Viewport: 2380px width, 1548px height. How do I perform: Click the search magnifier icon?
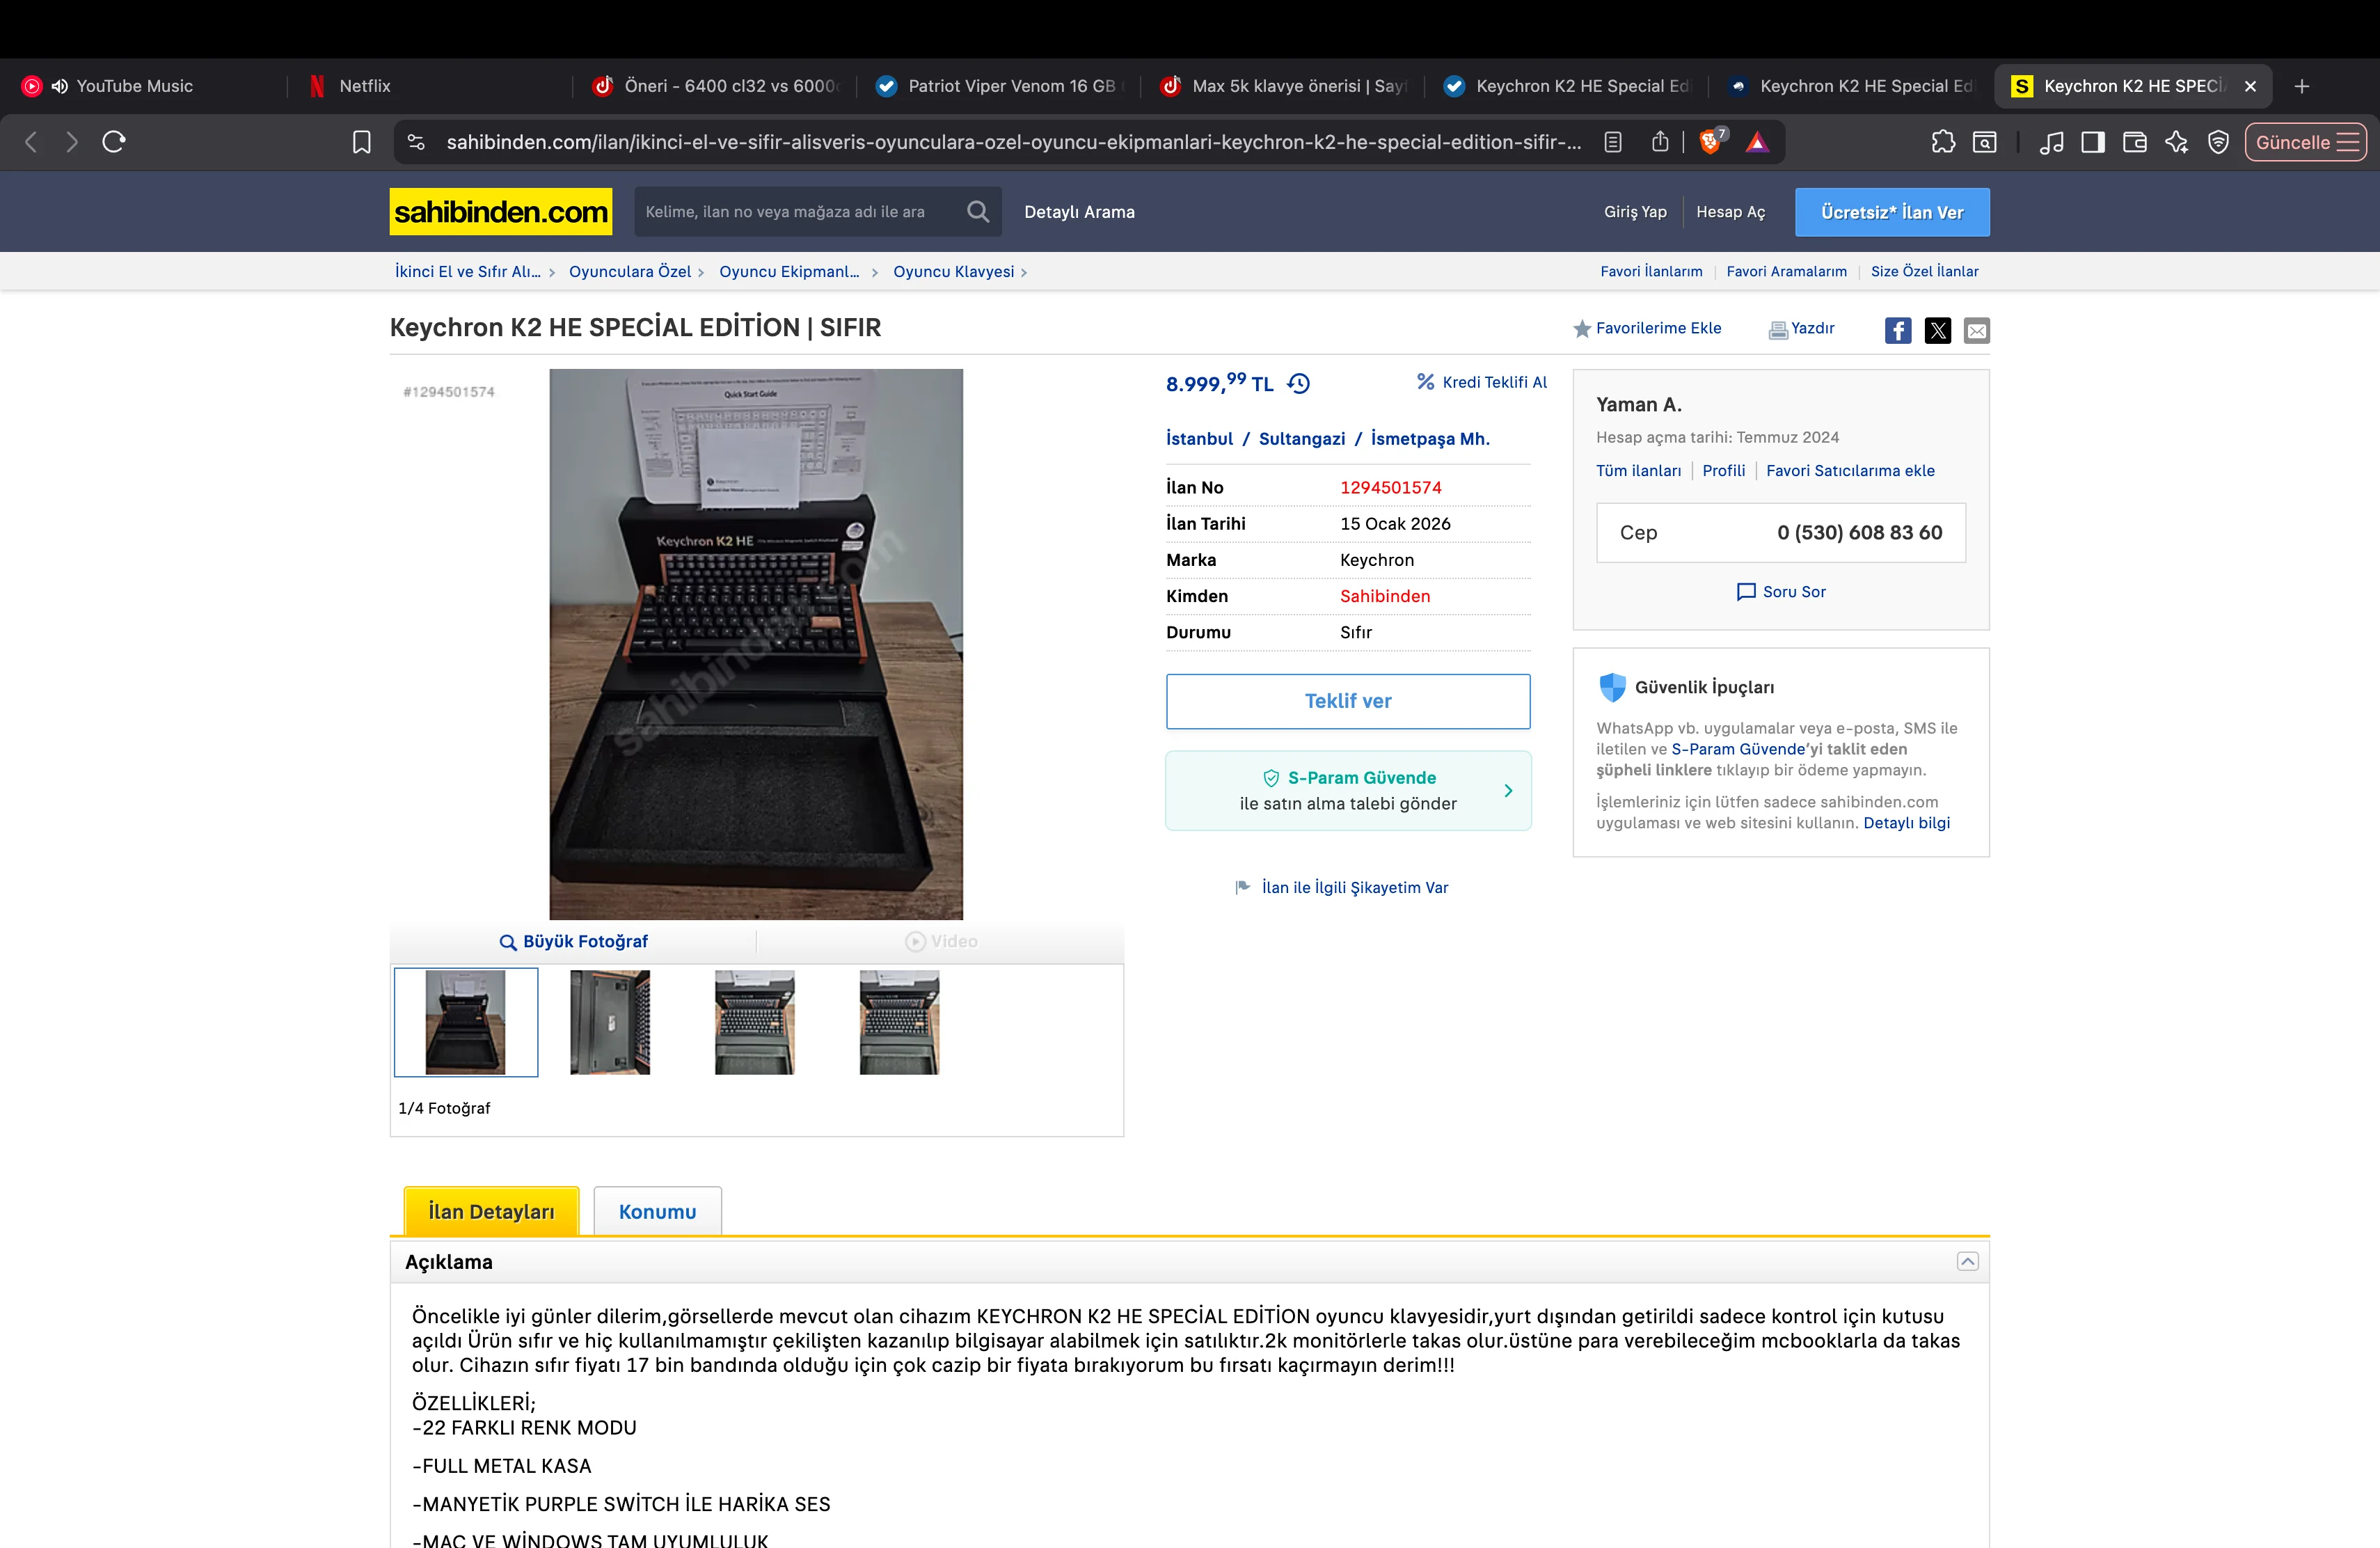tap(977, 212)
